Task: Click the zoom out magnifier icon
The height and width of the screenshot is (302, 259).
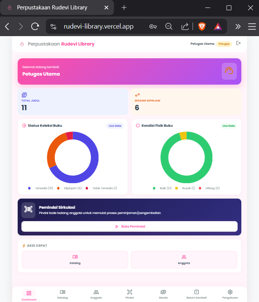Action: click(x=169, y=26)
